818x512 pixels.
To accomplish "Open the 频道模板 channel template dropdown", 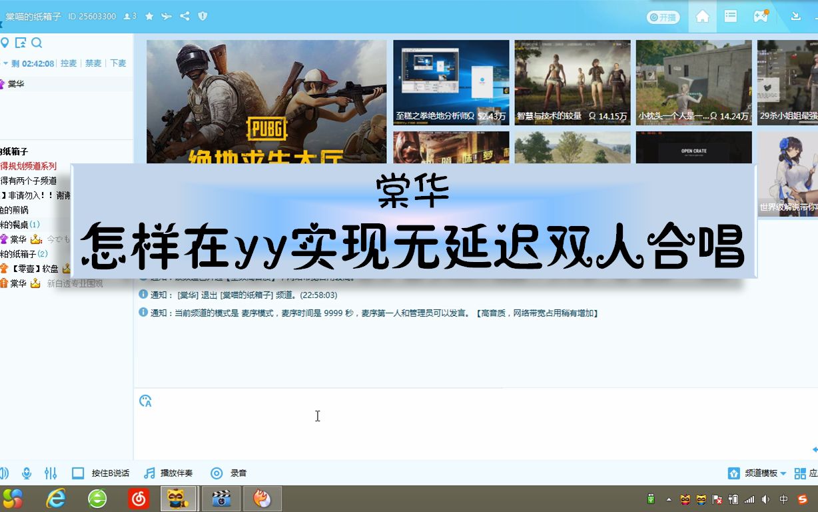I will (757, 473).
